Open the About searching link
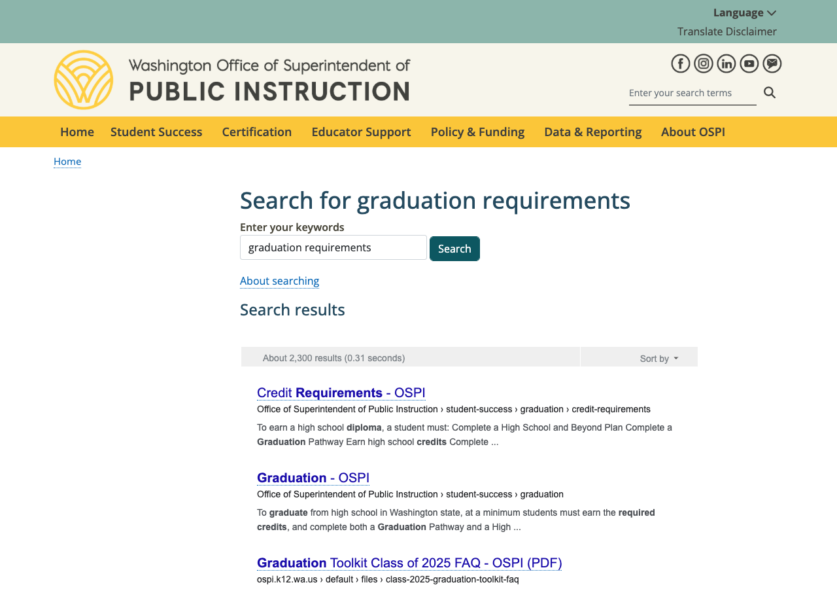Viewport: 837px width, 589px height. click(279, 281)
